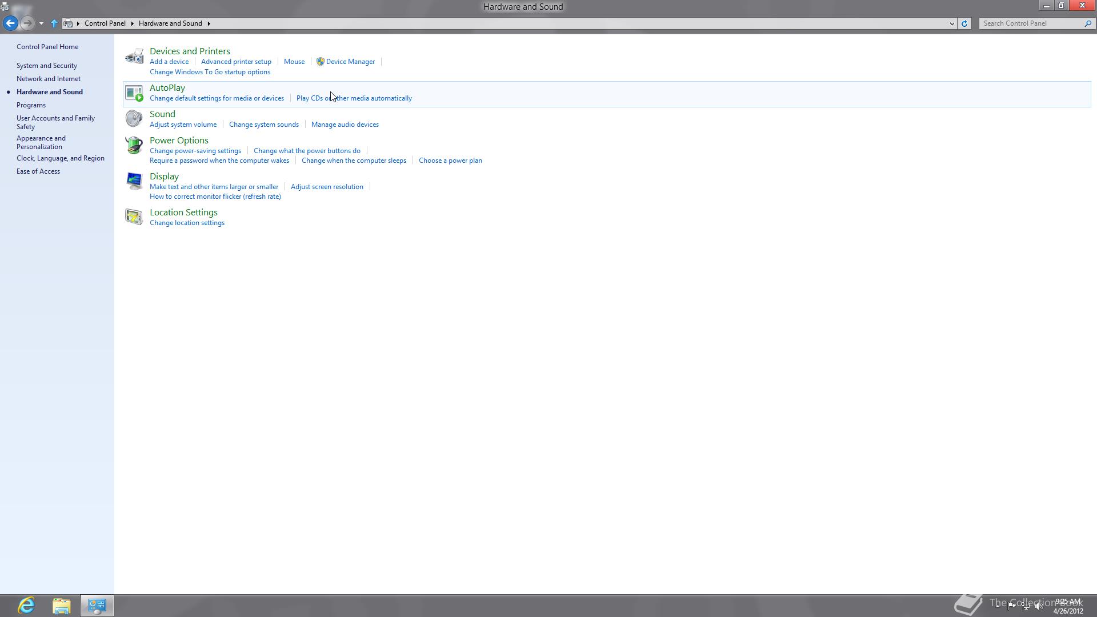The height and width of the screenshot is (617, 1097).
Task: Open Mouse settings link
Action: click(294, 62)
